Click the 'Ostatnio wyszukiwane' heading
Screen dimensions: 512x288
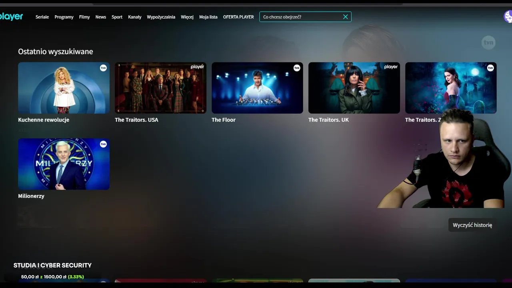point(56,52)
